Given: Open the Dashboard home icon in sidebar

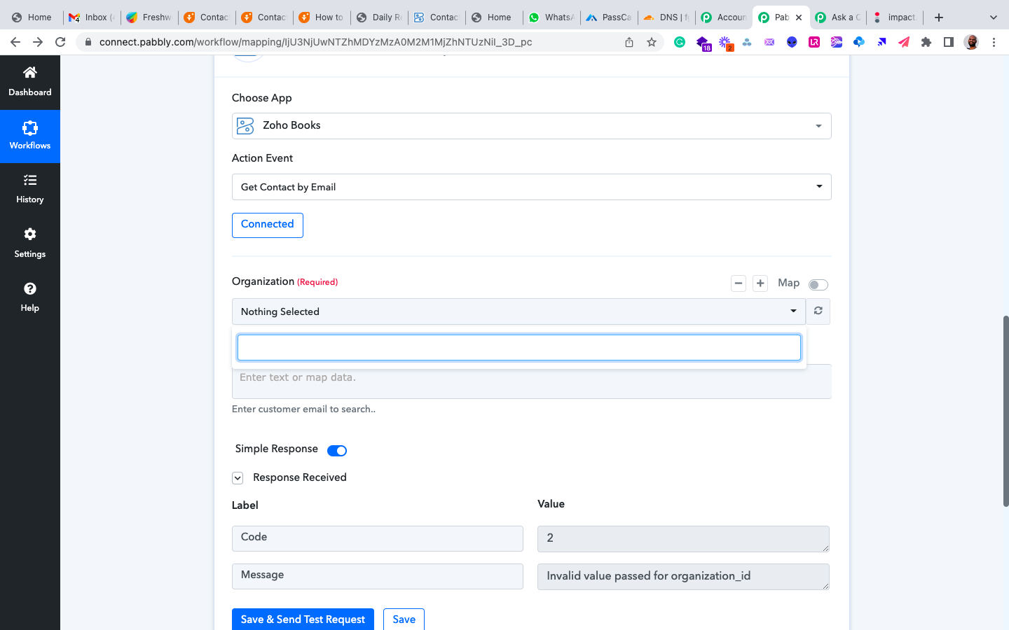Looking at the screenshot, I should click(x=29, y=72).
